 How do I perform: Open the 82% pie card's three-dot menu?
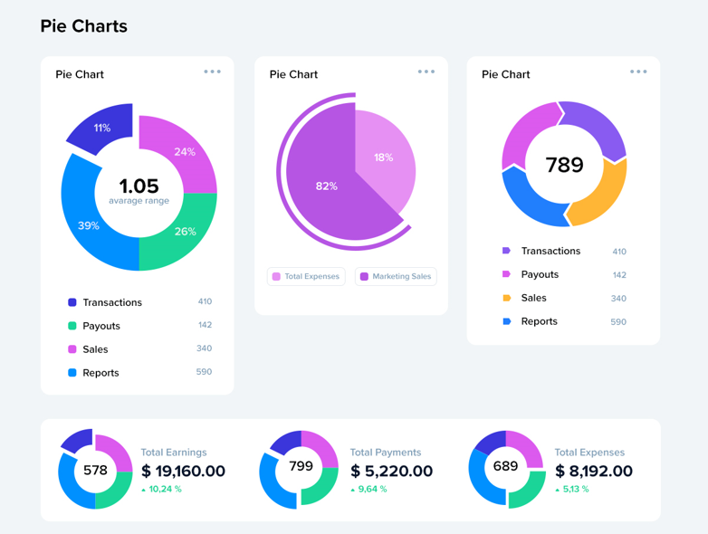coord(426,72)
